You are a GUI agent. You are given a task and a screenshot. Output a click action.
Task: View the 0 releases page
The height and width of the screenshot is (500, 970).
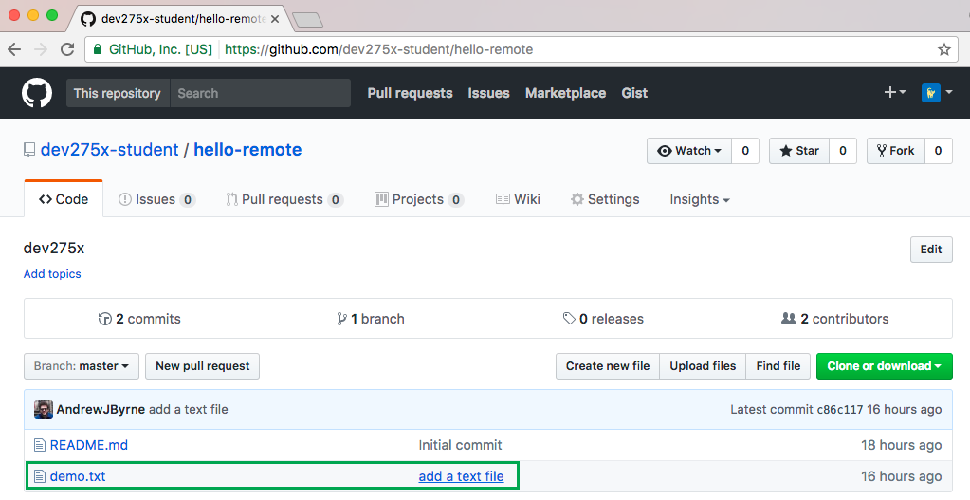click(x=603, y=319)
